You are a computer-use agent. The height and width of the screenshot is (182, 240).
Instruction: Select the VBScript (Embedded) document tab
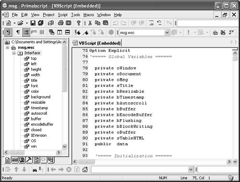pos(97,43)
